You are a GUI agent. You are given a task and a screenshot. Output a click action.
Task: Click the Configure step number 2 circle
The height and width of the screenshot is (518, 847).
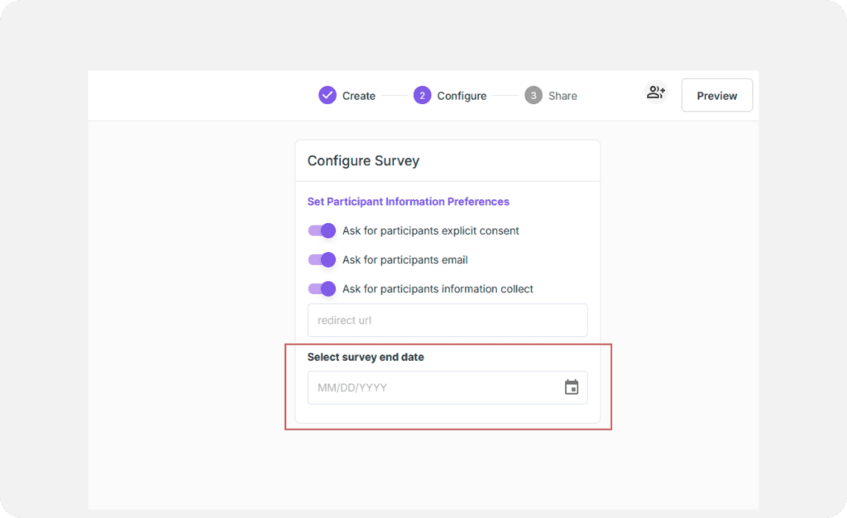pyautogui.click(x=422, y=96)
